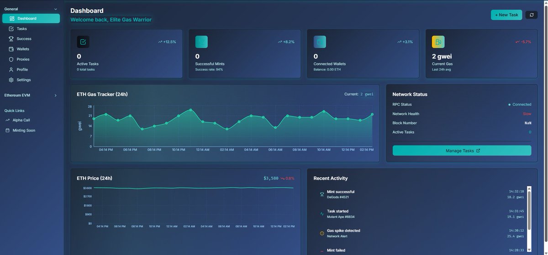Click the Mint successful trophy icon

coord(322,194)
